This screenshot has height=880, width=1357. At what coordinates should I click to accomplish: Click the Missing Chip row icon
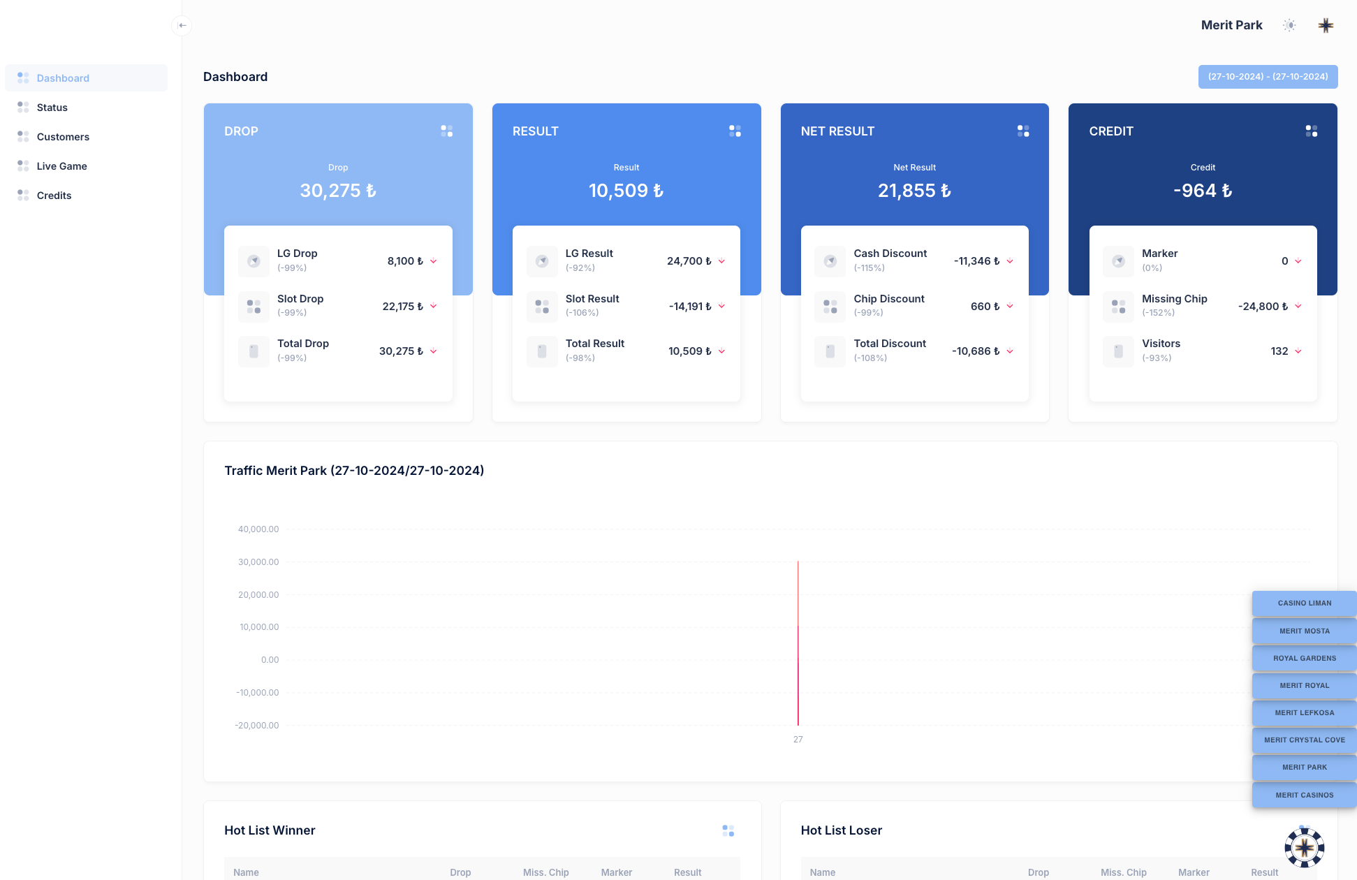pyautogui.click(x=1118, y=307)
